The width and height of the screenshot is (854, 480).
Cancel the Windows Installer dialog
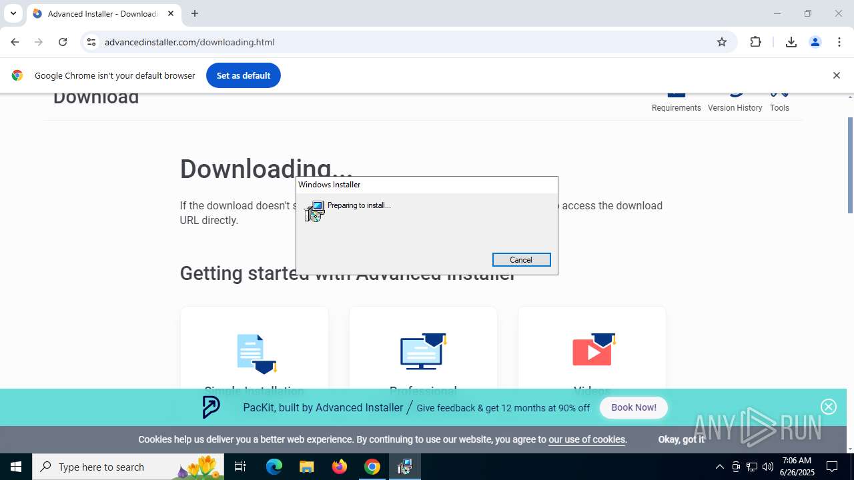[x=521, y=260]
